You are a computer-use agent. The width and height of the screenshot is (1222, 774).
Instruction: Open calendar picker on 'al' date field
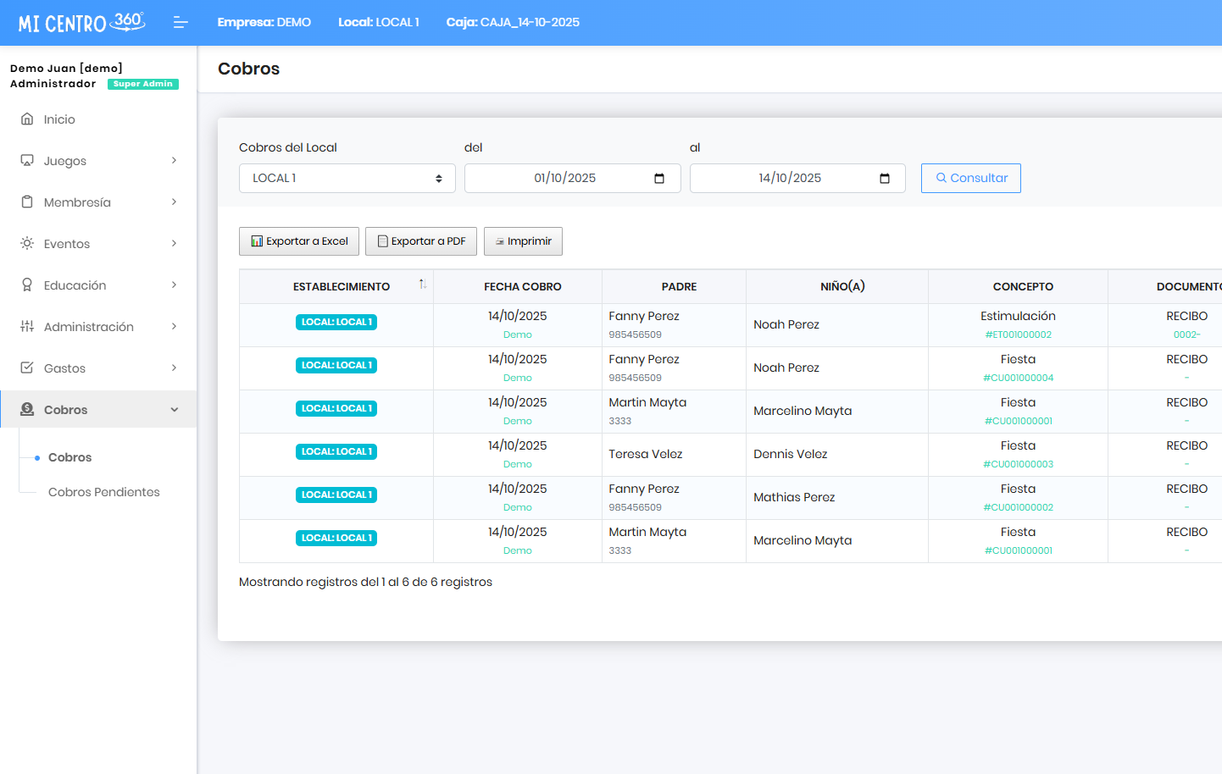click(x=885, y=179)
